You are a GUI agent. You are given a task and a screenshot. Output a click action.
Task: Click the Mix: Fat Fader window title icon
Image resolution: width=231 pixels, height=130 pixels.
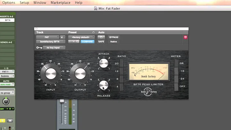coord(96,8)
